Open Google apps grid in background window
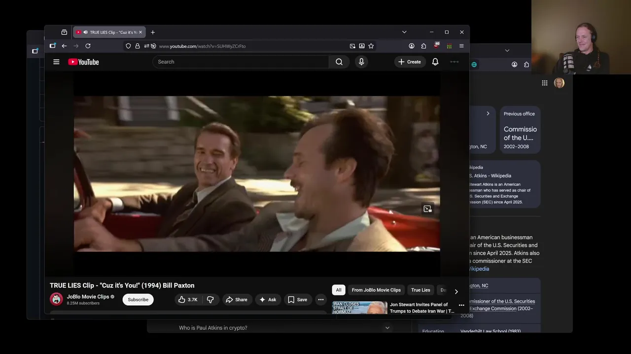 coord(545,83)
